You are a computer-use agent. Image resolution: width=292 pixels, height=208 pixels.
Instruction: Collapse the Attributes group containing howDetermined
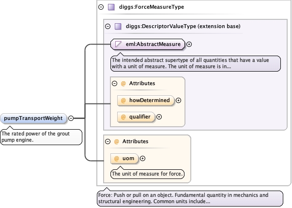115,83
